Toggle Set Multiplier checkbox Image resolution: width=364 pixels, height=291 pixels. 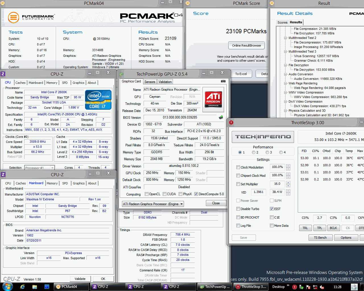pyautogui.click(x=238, y=184)
